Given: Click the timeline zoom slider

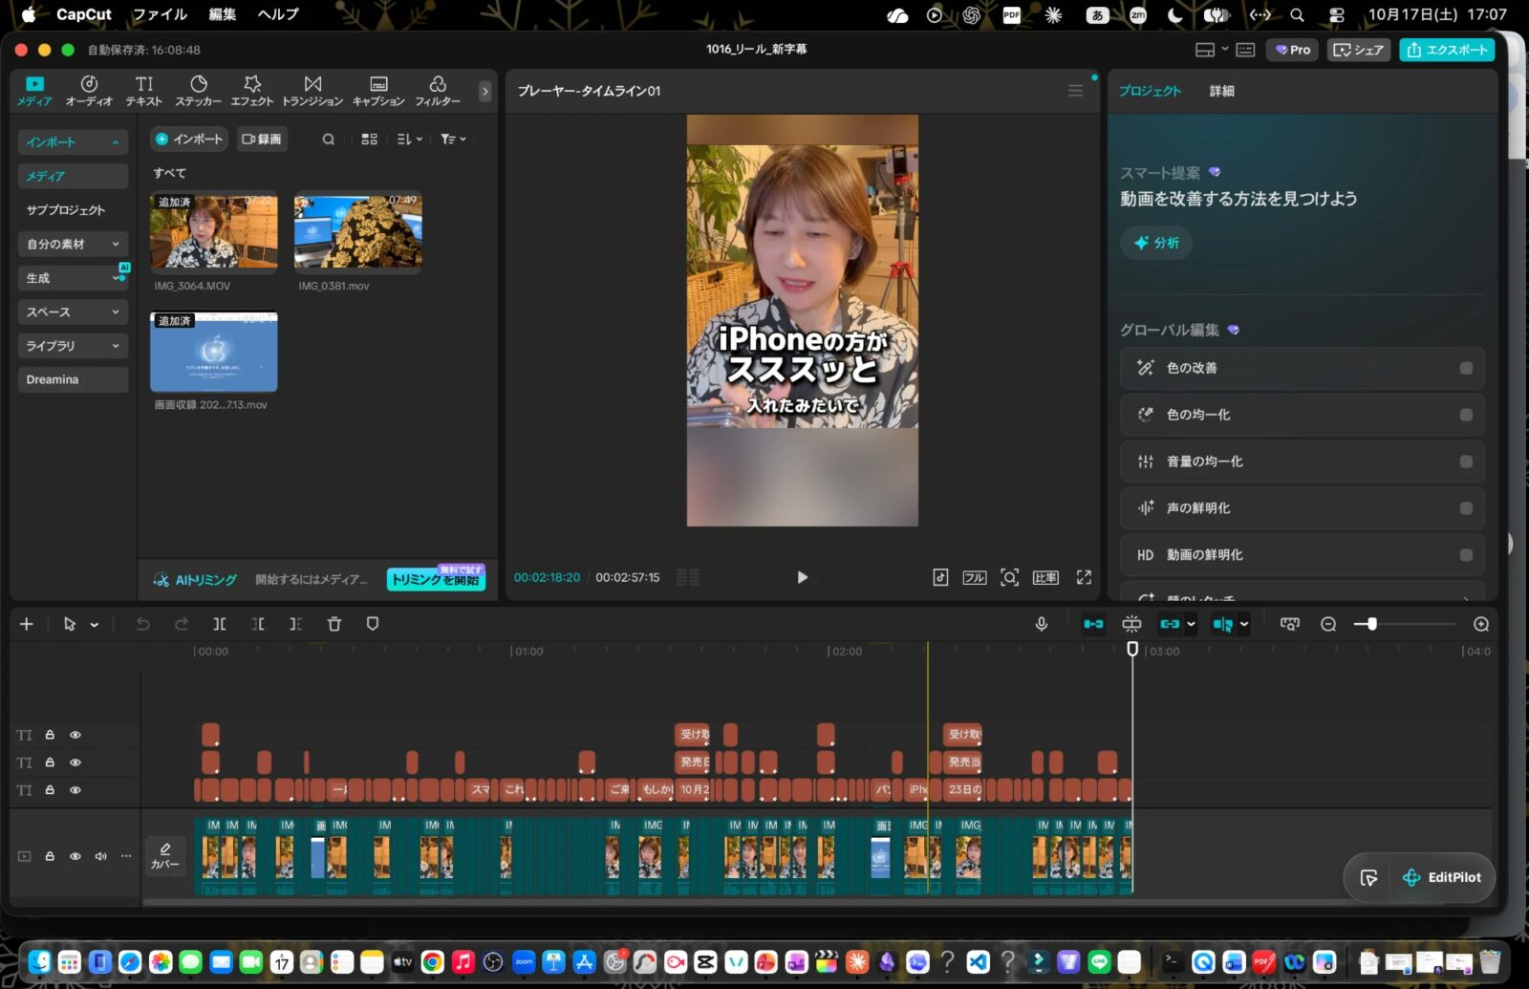Looking at the screenshot, I should [x=1405, y=624].
